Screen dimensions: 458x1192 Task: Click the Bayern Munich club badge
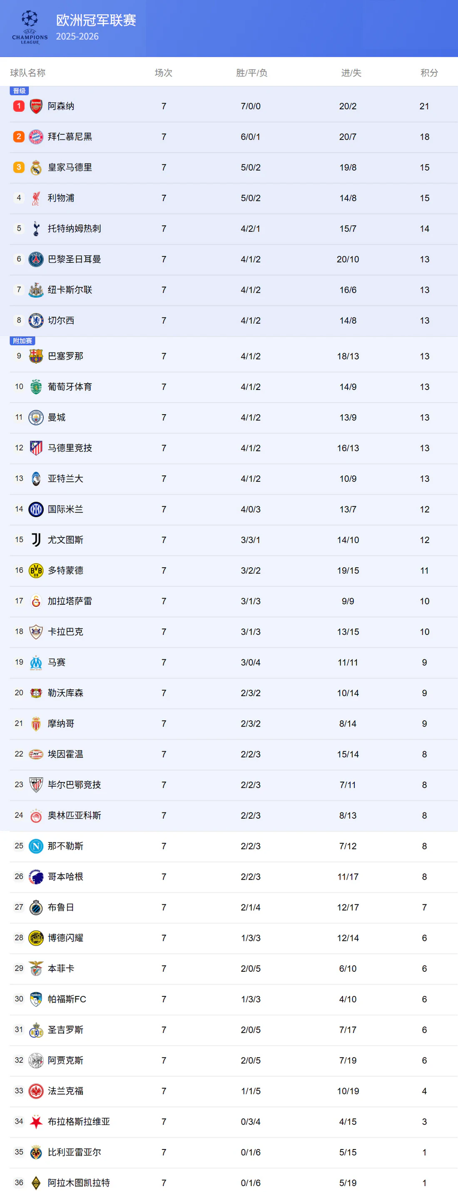click(x=36, y=137)
